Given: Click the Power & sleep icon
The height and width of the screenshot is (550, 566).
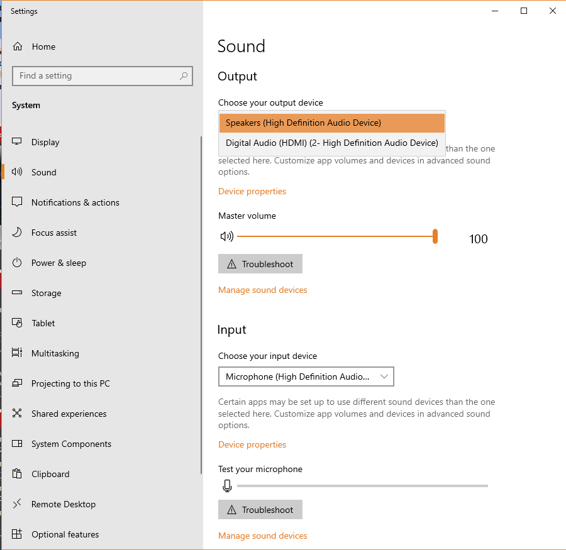Looking at the screenshot, I should (18, 263).
